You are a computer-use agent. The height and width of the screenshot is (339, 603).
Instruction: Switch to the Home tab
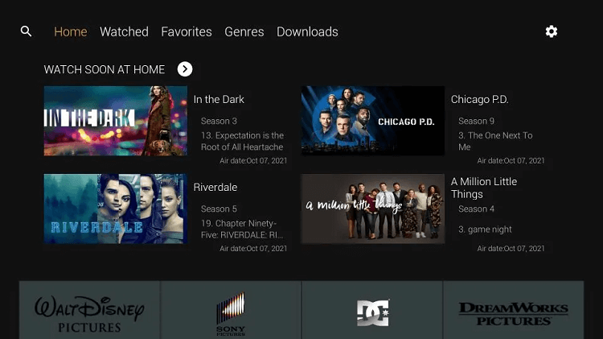tap(71, 31)
